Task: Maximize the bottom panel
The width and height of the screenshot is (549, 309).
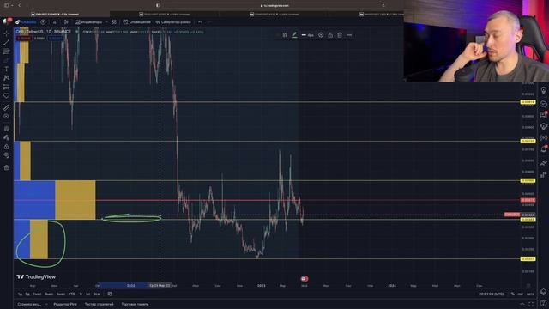Action: coord(531,304)
